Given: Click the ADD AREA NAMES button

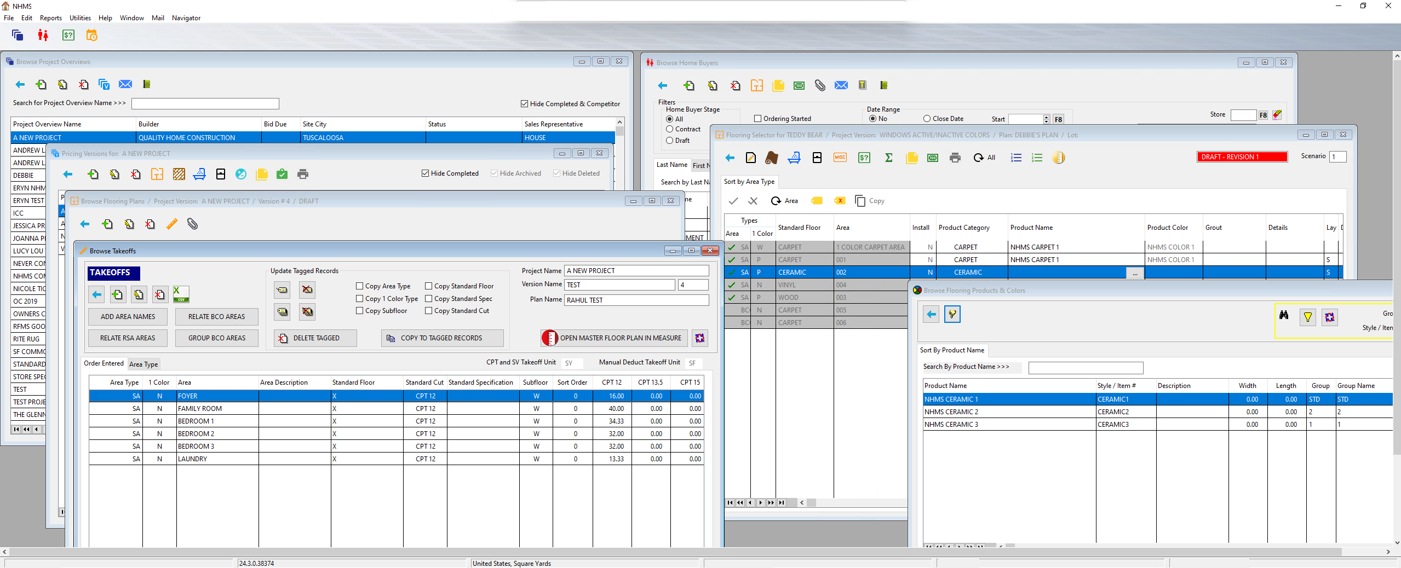Looking at the screenshot, I should coord(128,316).
